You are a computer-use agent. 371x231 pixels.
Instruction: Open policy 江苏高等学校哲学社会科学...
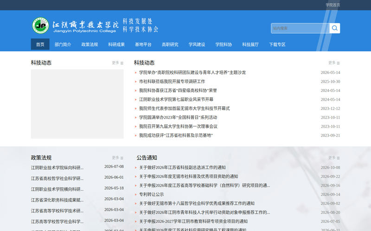(57, 222)
